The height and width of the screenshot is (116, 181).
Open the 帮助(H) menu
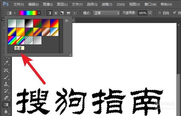click(166, 4)
